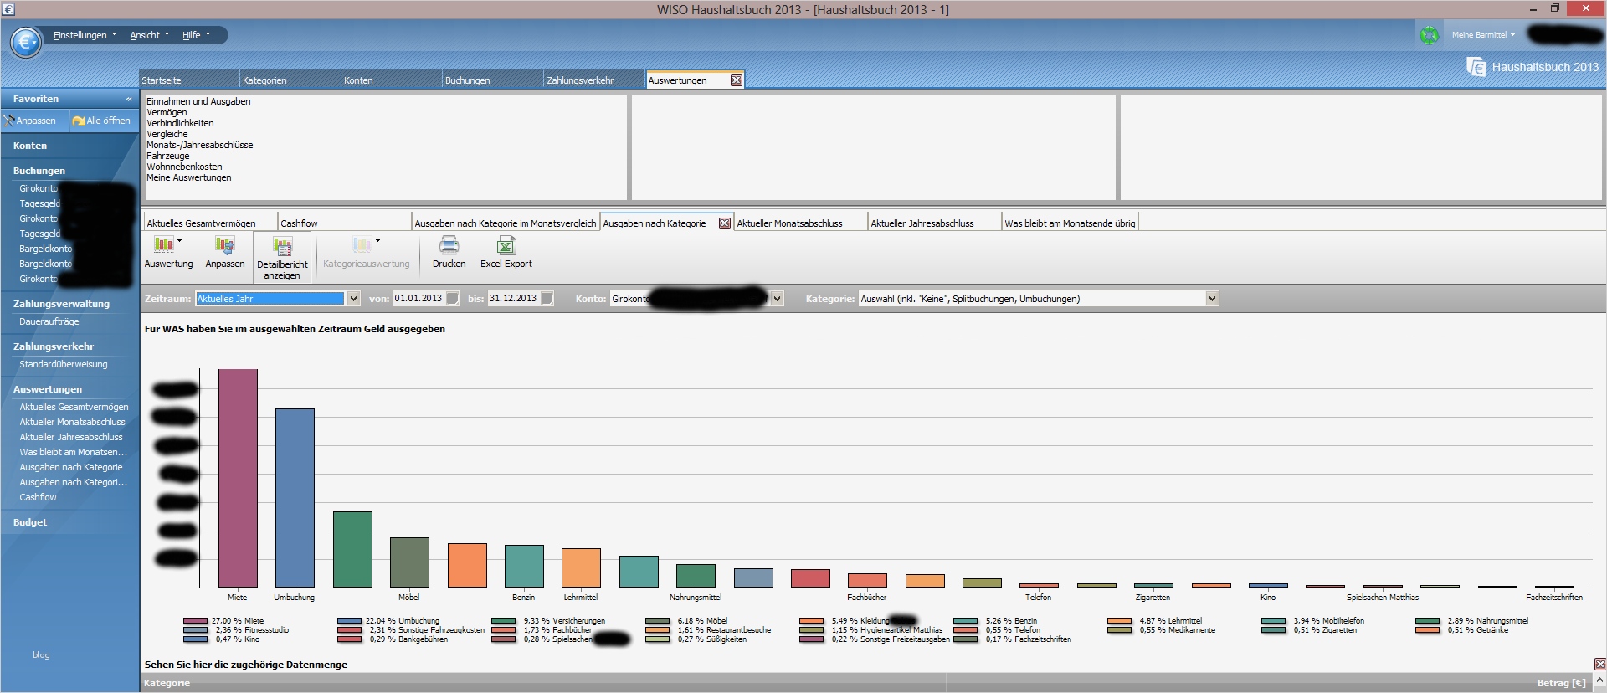Open the Ansicht menu
This screenshot has height=693, width=1607.
pos(149,35)
